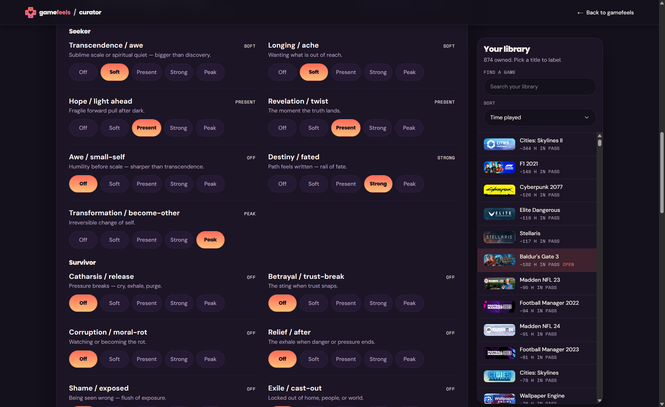Select Football Manager 2023 title text
Viewport: 665px width, 407px height.
coord(549,349)
